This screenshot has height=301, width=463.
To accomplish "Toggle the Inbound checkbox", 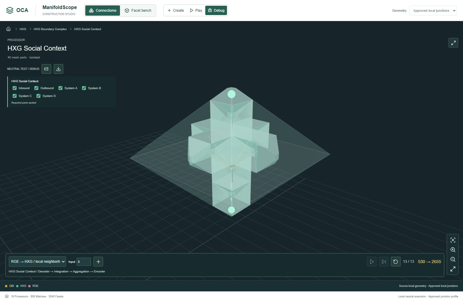I will (14, 88).
